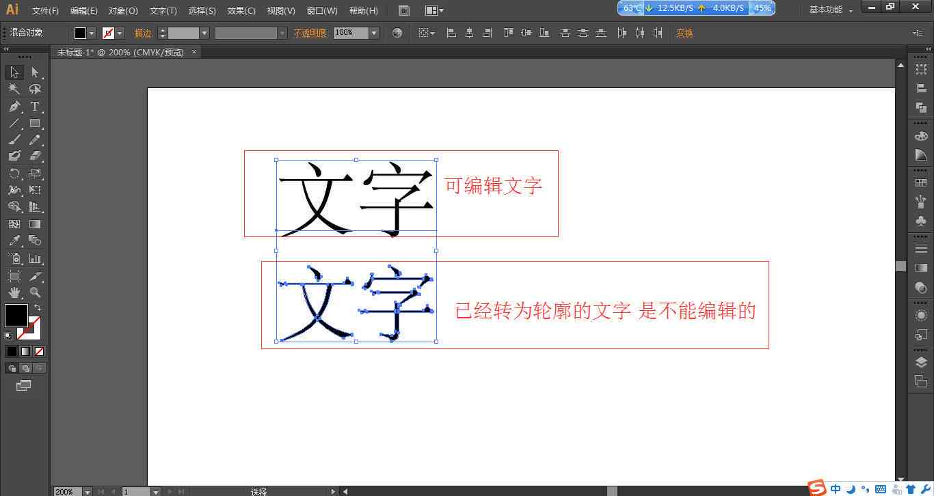Choose the Rectangle tool
The image size is (934, 496).
35,124
